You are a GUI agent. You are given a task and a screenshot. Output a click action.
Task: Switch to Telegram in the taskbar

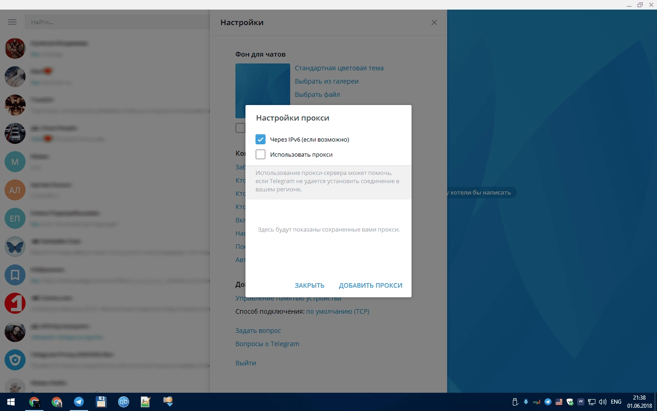point(79,402)
